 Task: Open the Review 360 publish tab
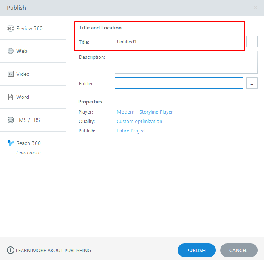coord(29,28)
